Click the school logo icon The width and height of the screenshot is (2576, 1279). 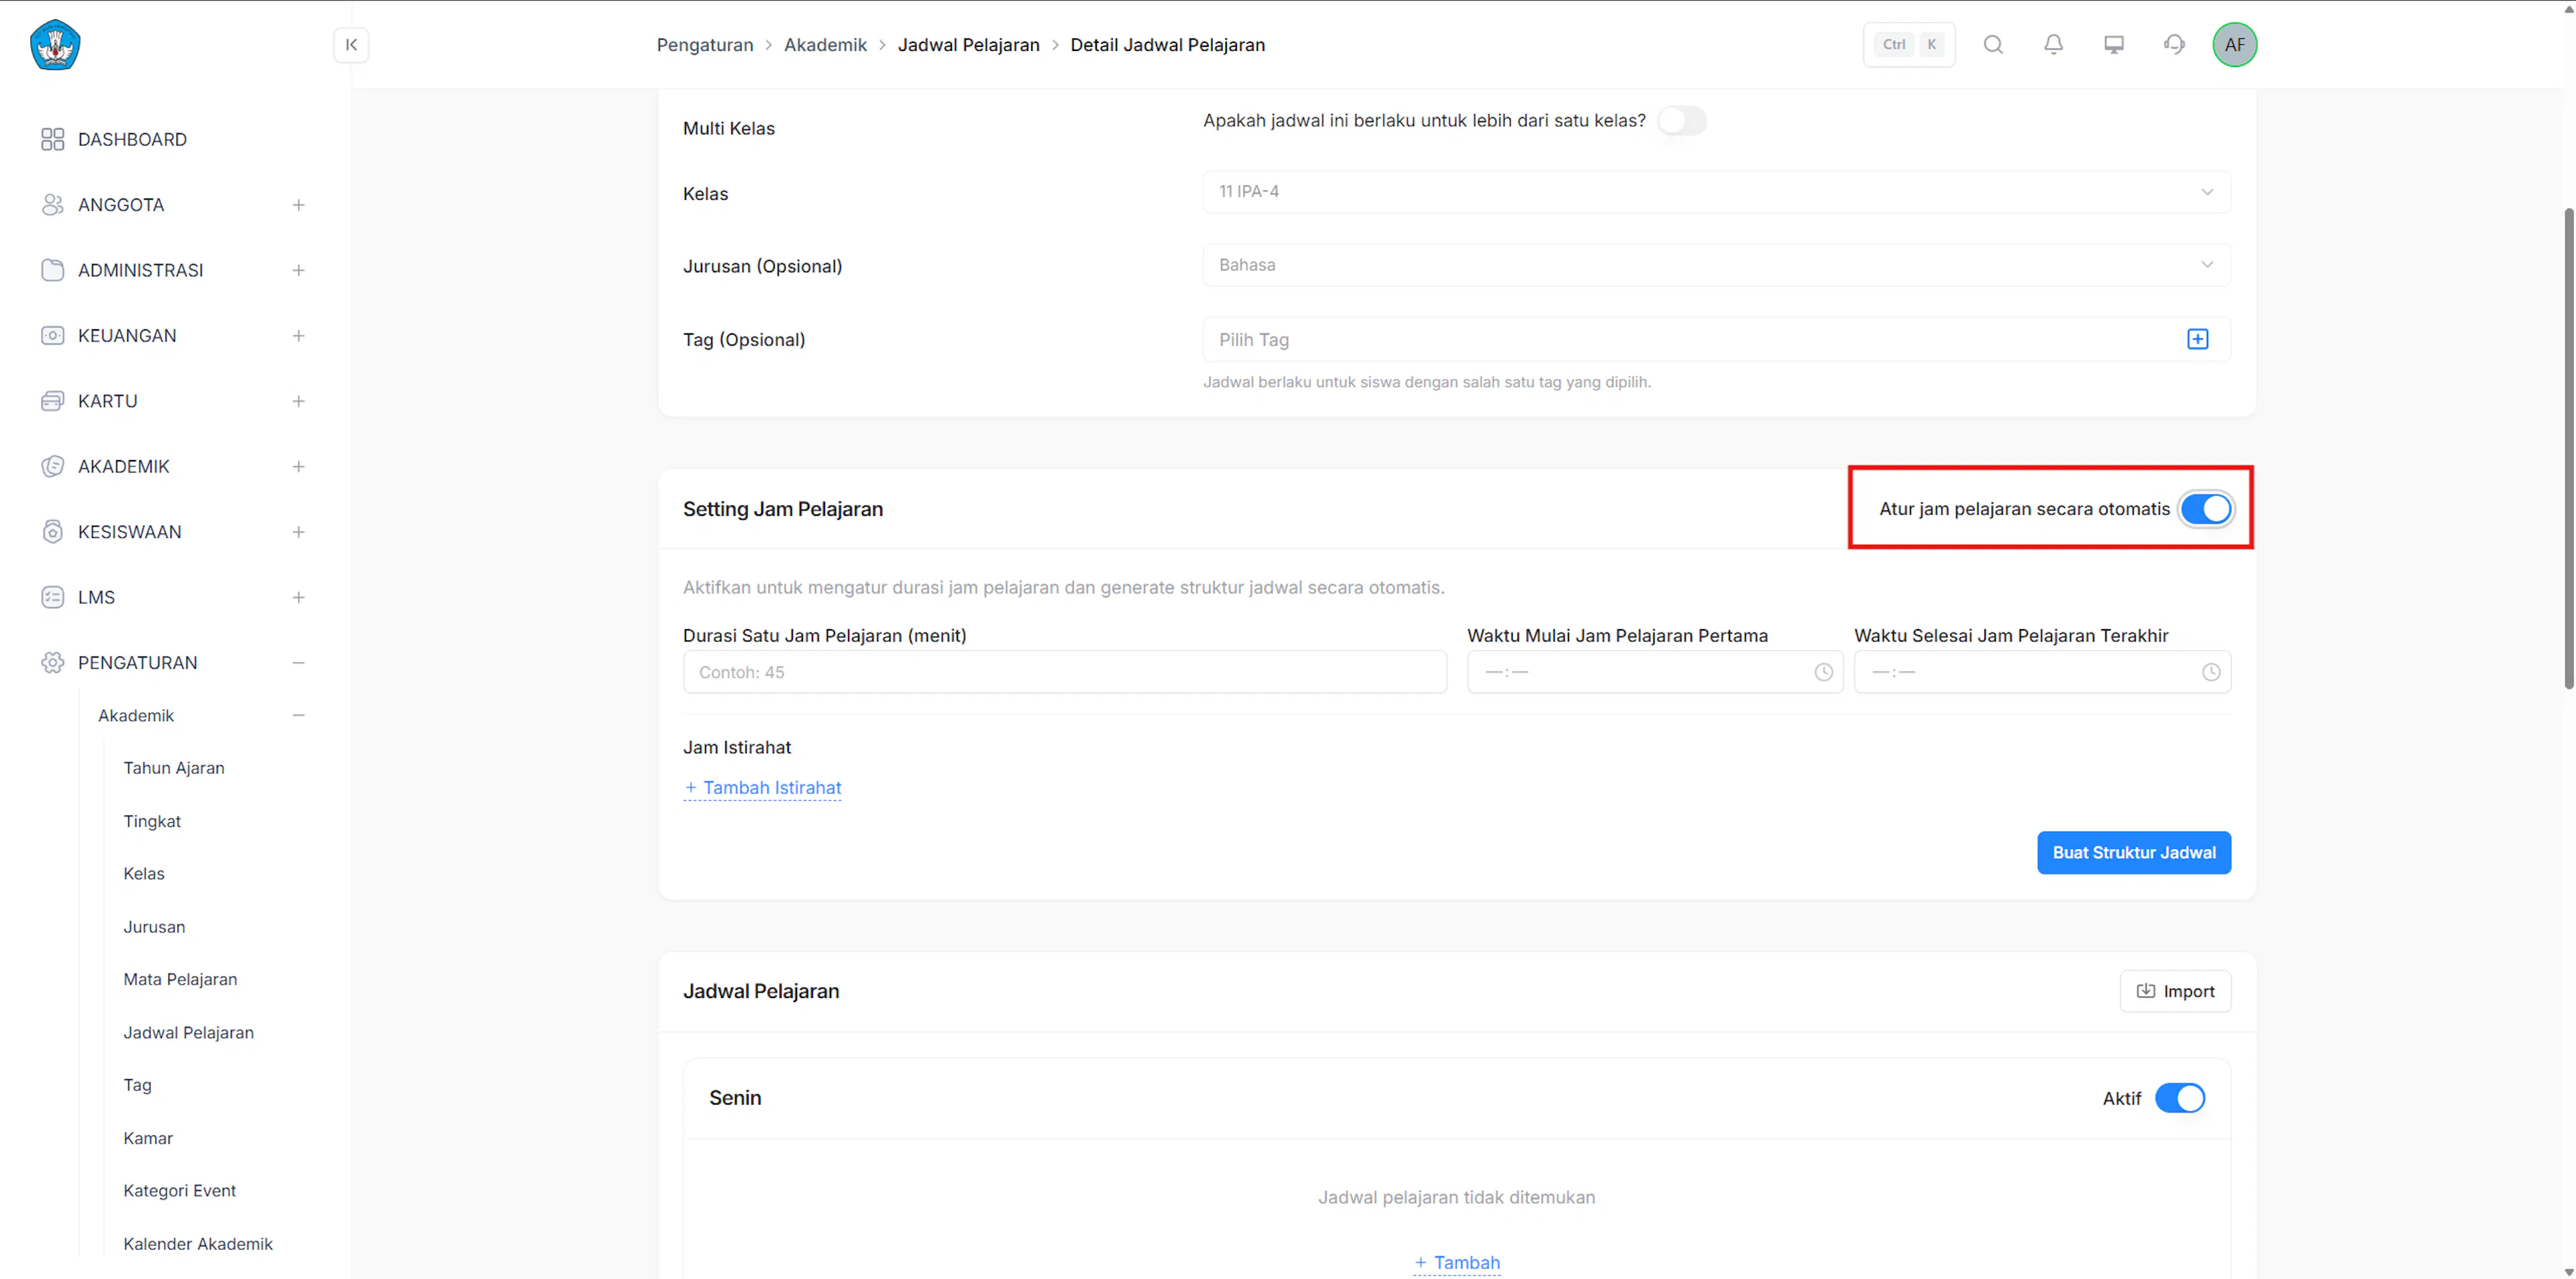tap(55, 44)
